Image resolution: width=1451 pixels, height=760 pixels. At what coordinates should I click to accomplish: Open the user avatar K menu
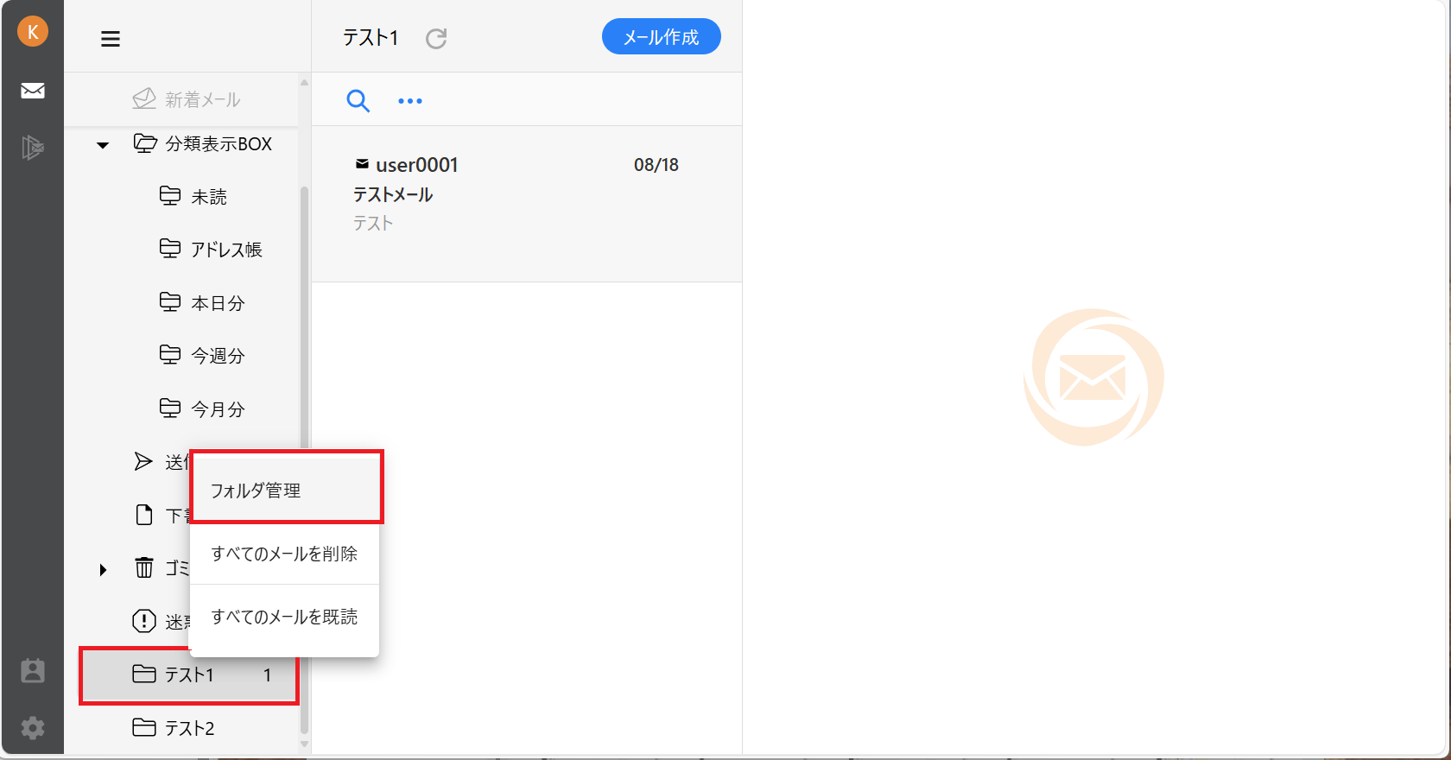33,32
